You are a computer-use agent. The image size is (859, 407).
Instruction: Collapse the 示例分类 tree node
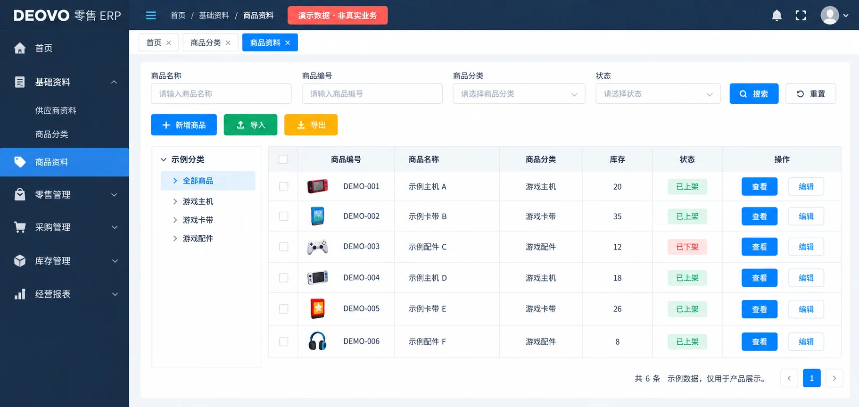pos(164,160)
